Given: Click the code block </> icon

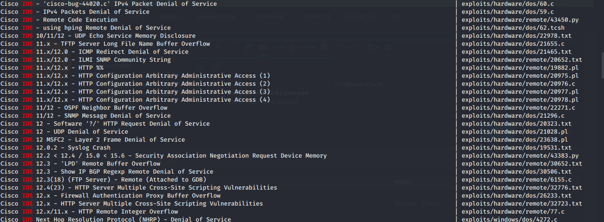Looking at the screenshot, I should coord(217,48).
